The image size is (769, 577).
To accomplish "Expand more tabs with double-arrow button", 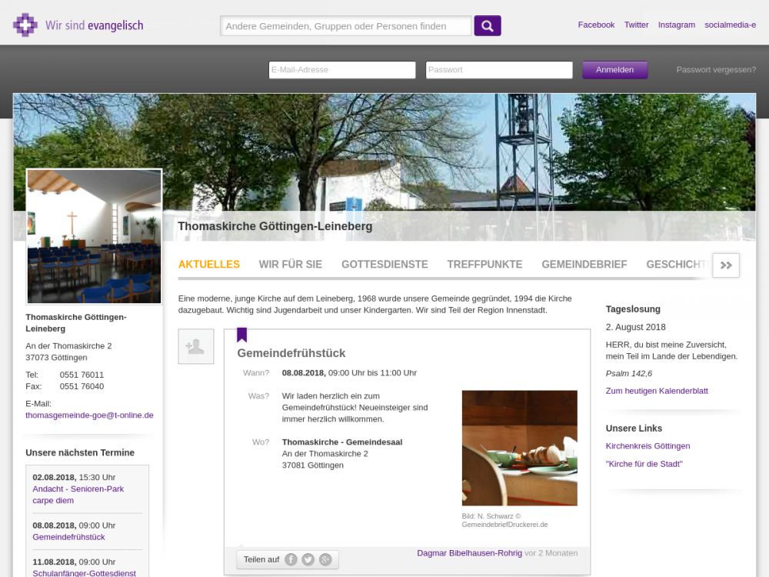I will coord(726,265).
